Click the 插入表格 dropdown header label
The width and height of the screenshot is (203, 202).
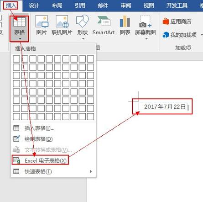coord(26,49)
